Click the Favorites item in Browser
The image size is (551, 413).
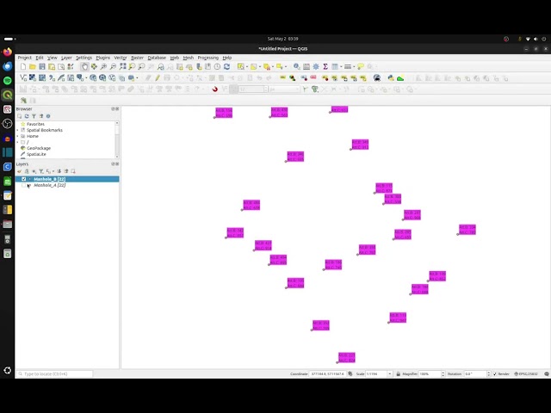[35, 124]
